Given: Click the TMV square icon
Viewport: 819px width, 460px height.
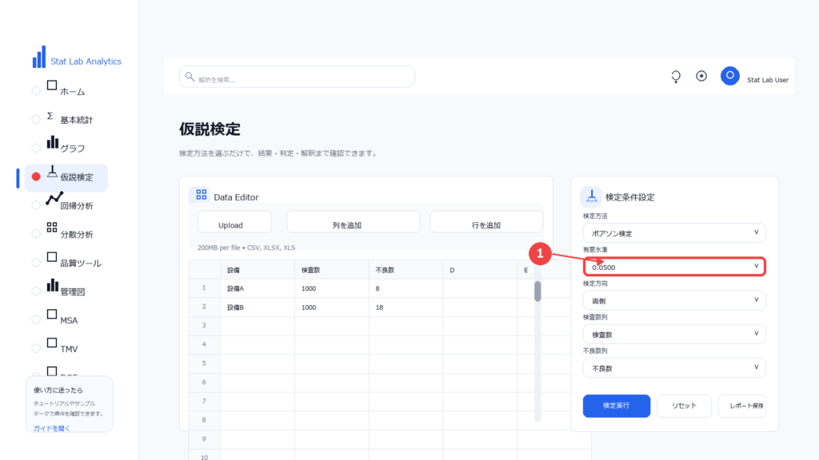Looking at the screenshot, I should [x=52, y=343].
